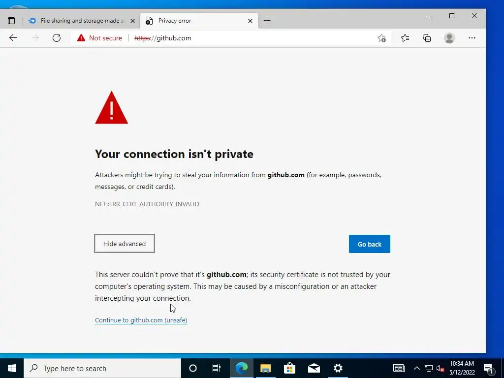Open the Favorites list icon

click(405, 38)
